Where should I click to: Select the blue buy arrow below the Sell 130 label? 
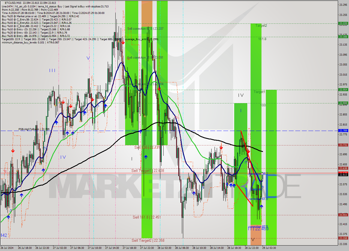point(146,157)
